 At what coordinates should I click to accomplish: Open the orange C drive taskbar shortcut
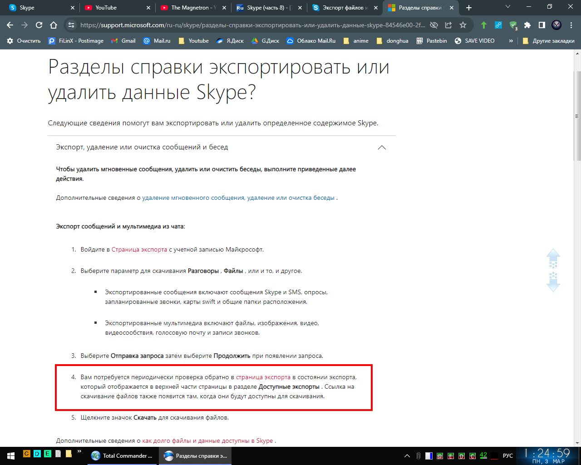[x=26, y=453]
